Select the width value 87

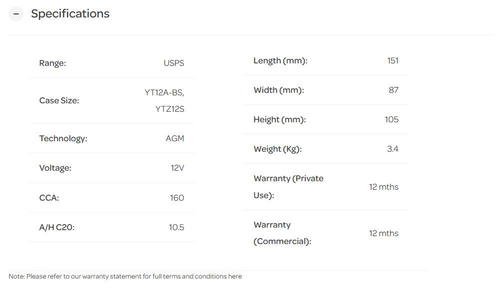[394, 90]
